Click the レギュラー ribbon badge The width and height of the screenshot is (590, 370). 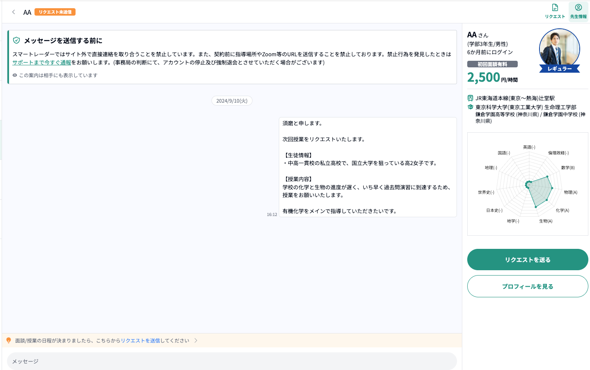(559, 69)
